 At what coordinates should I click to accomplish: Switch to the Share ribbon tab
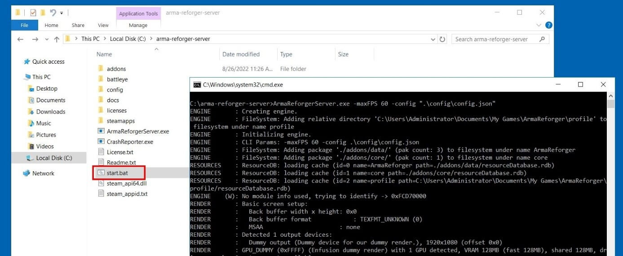click(x=78, y=25)
